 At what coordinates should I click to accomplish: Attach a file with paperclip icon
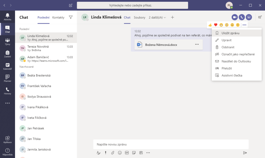[x=113, y=153]
